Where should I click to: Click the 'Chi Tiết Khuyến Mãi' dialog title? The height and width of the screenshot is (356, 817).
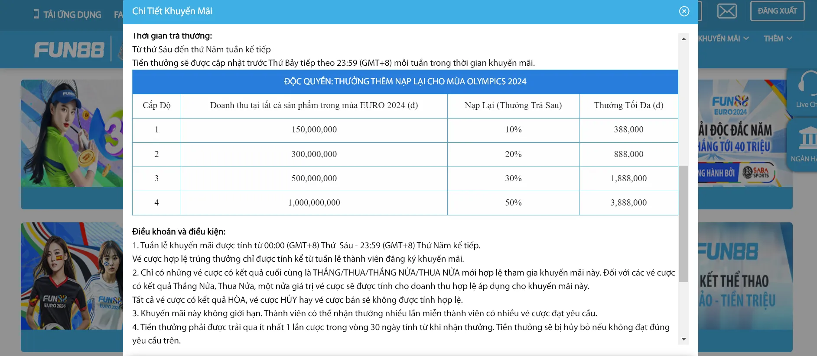pos(172,11)
